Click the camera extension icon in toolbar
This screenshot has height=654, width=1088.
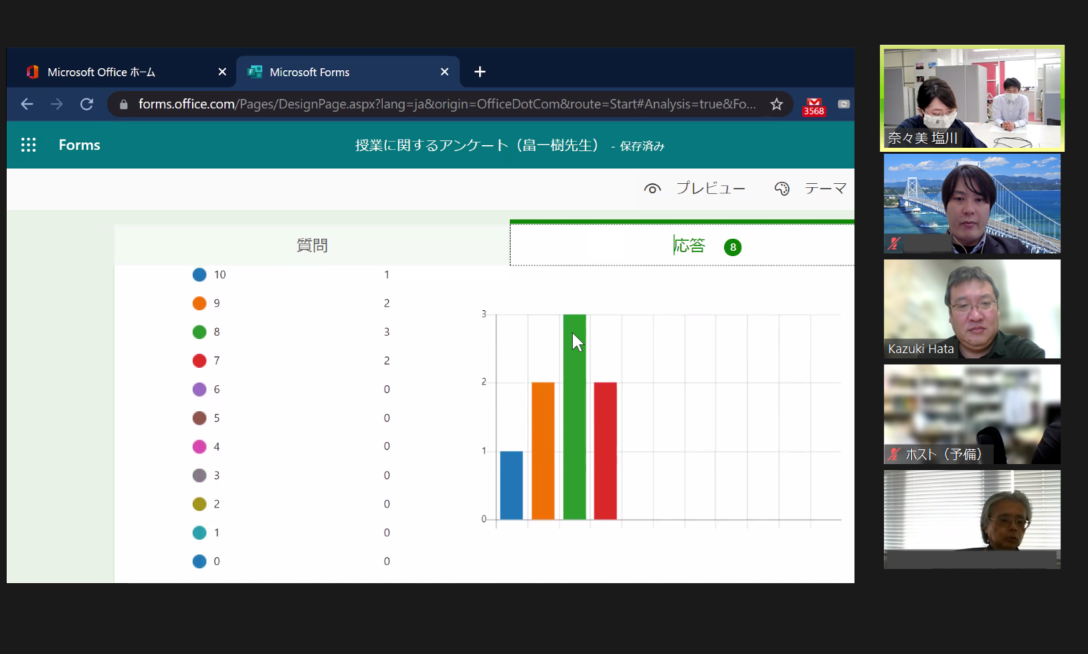pos(843,104)
